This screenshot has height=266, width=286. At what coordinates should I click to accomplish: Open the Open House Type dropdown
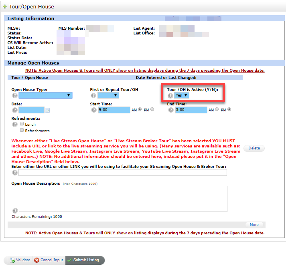[45, 95]
